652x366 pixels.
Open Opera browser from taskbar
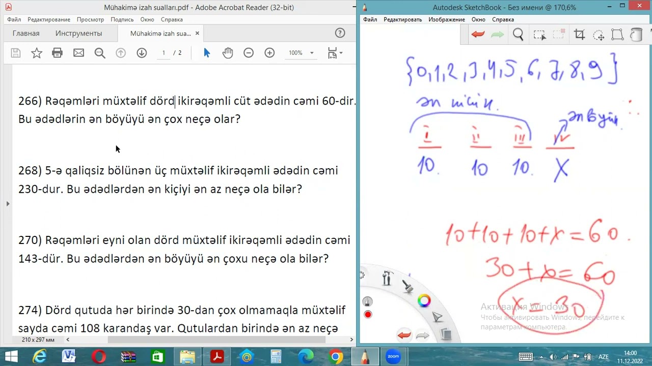(98, 356)
